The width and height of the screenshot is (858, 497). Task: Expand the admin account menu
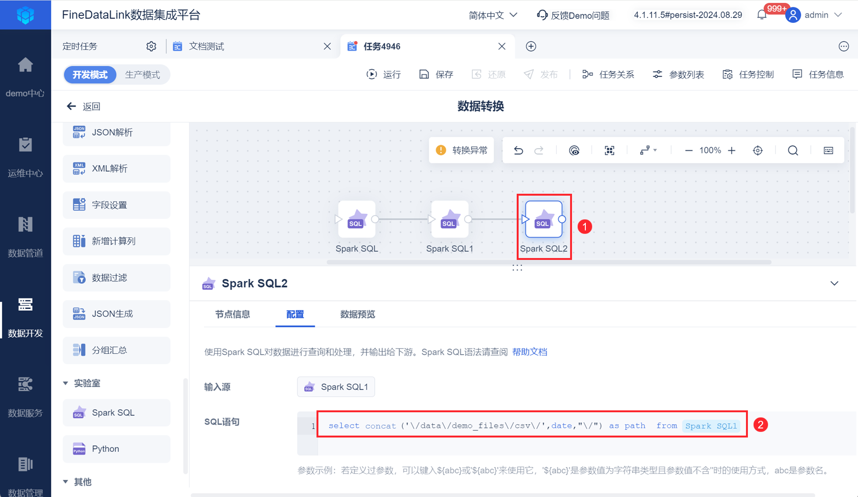click(x=838, y=15)
